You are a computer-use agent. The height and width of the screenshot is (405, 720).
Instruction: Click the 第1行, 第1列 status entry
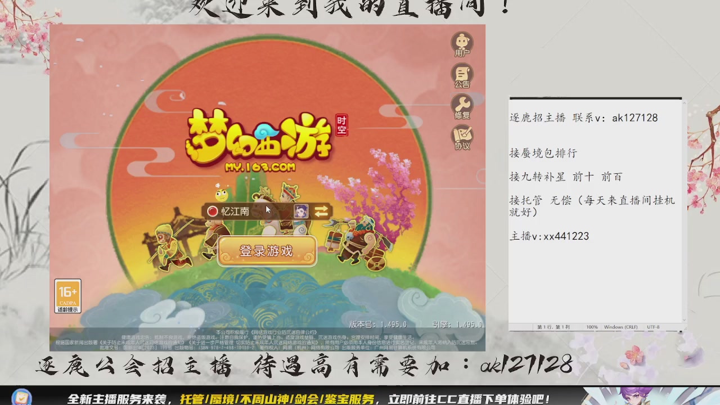click(x=553, y=327)
